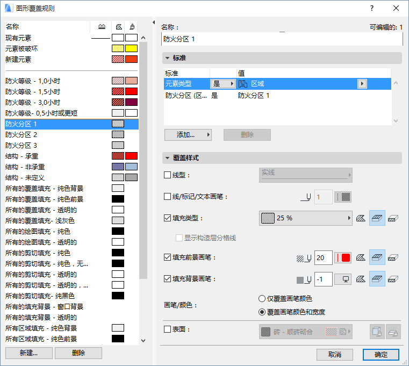Screen dimensions: 409x366
Task: Open the 是 operator dropdown for 元素类型
Action: point(223,84)
